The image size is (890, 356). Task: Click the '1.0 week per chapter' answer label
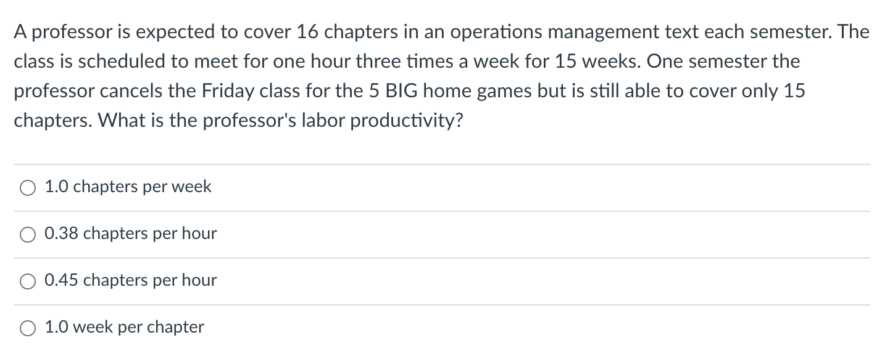123,327
